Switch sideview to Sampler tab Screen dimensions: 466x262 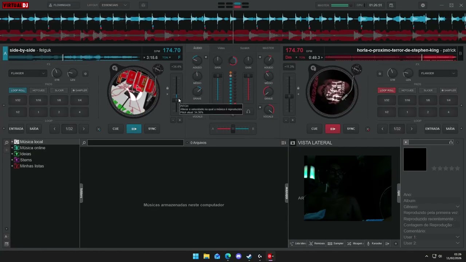coord(336,243)
